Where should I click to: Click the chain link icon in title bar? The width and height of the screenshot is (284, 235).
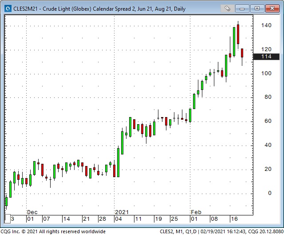click(228, 8)
